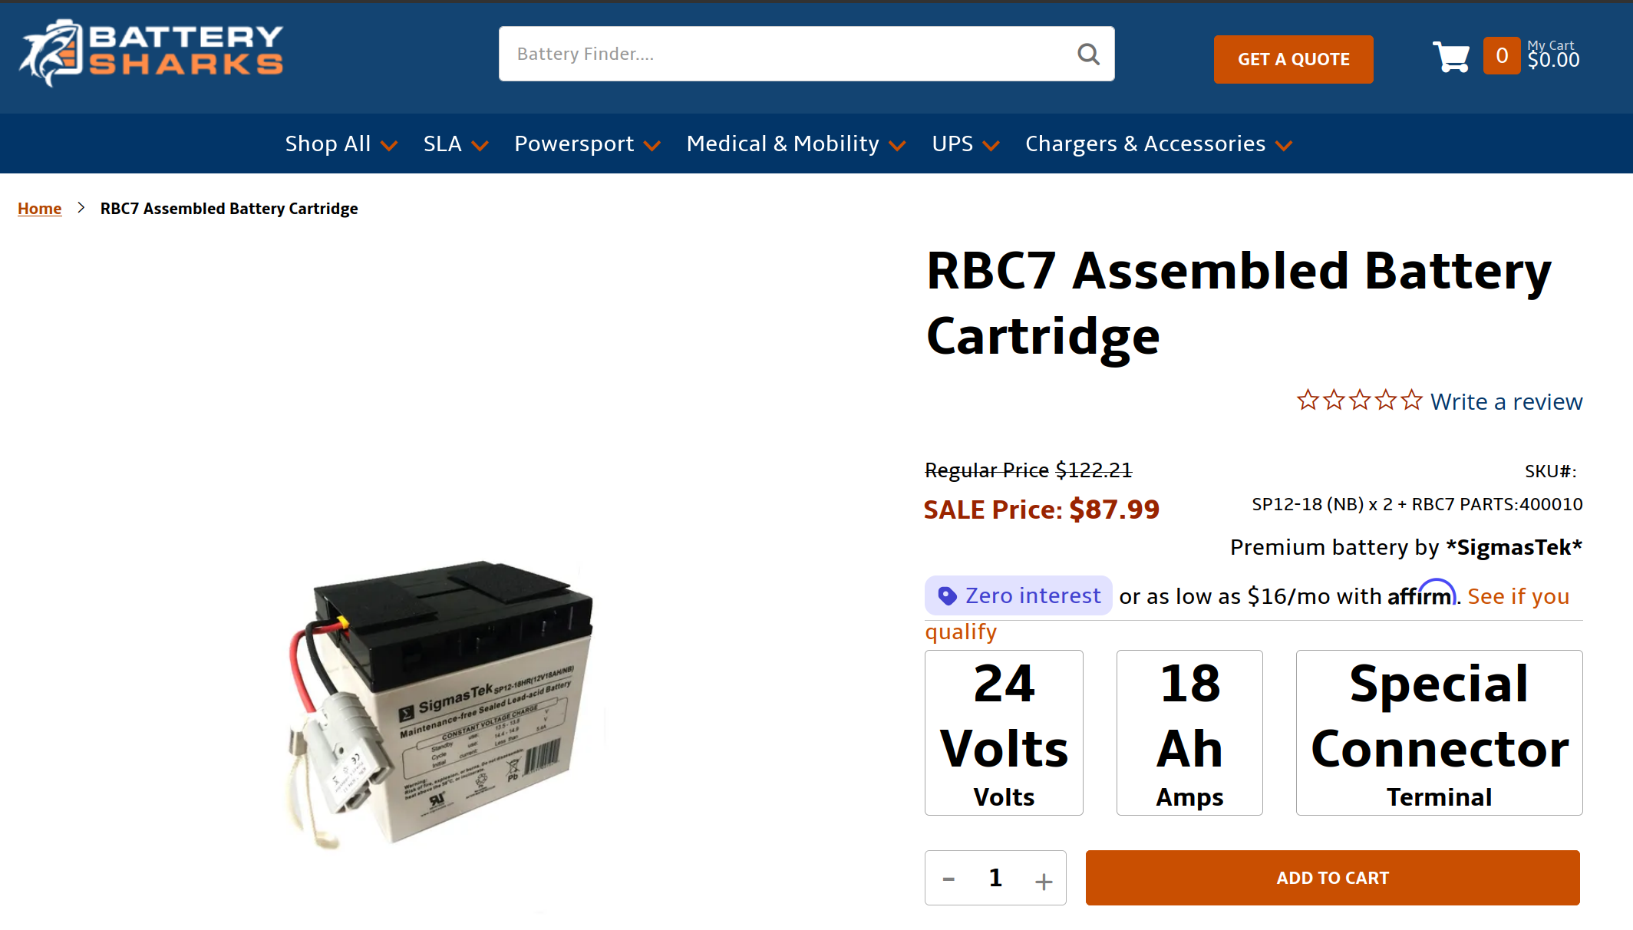
Task: Click the Battery Sharks logo
Action: (x=151, y=53)
